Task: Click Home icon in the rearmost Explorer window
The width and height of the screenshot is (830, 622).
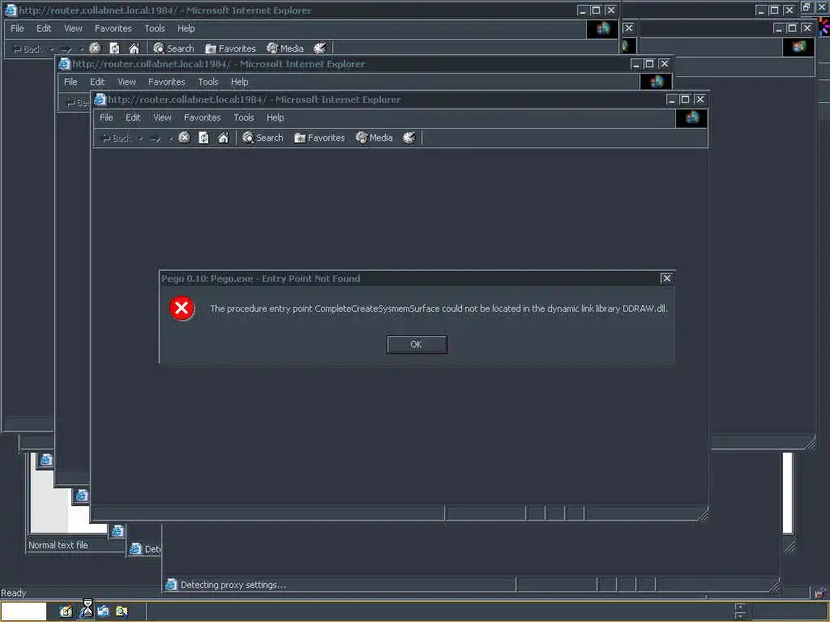Action: point(135,48)
